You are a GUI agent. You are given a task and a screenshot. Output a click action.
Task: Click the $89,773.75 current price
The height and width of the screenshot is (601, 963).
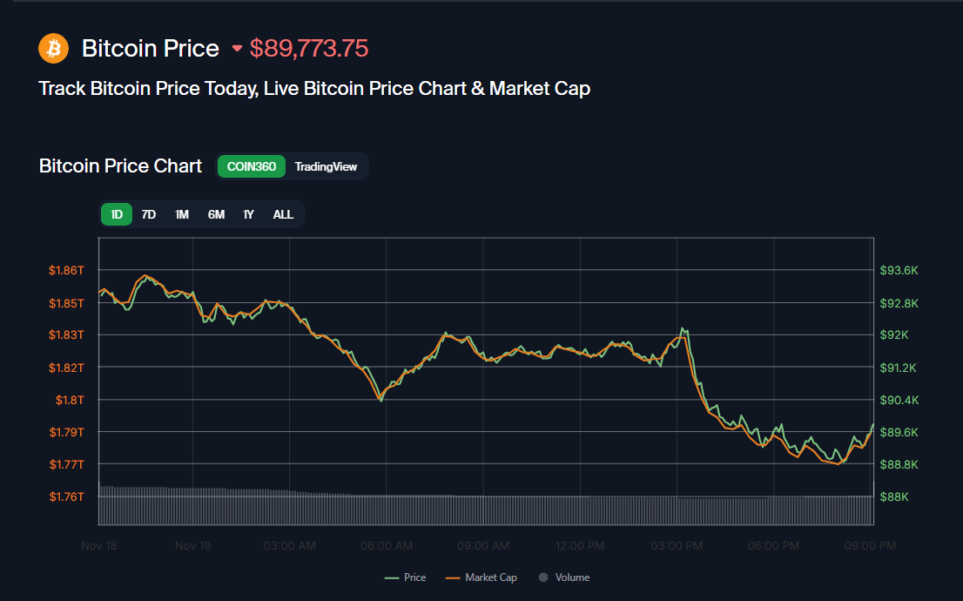pyautogui.click(x=309, y=49)
